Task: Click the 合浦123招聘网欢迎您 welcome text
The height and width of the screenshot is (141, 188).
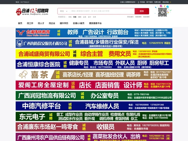Action: [x=128, y=2]
